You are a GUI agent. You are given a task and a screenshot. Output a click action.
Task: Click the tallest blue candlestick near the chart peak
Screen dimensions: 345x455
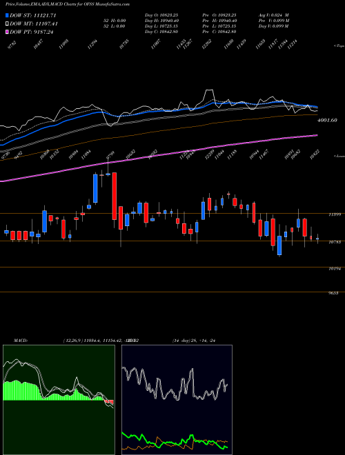pos(95,188)
